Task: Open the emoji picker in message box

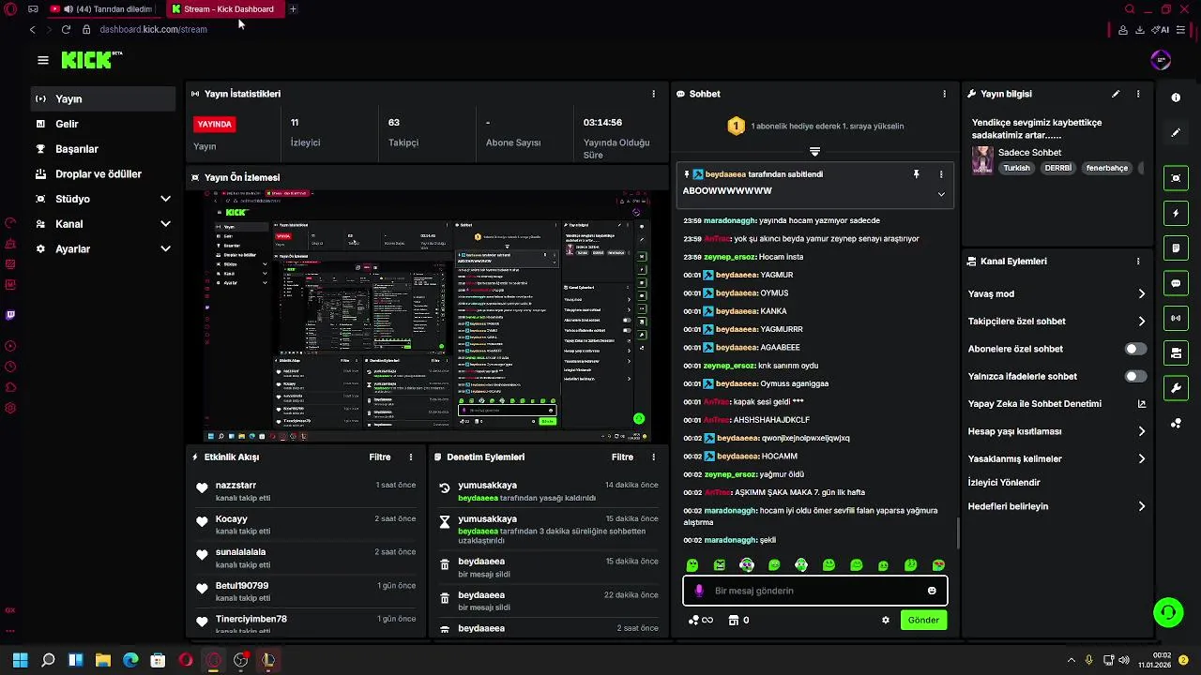Action: point(932,591)
